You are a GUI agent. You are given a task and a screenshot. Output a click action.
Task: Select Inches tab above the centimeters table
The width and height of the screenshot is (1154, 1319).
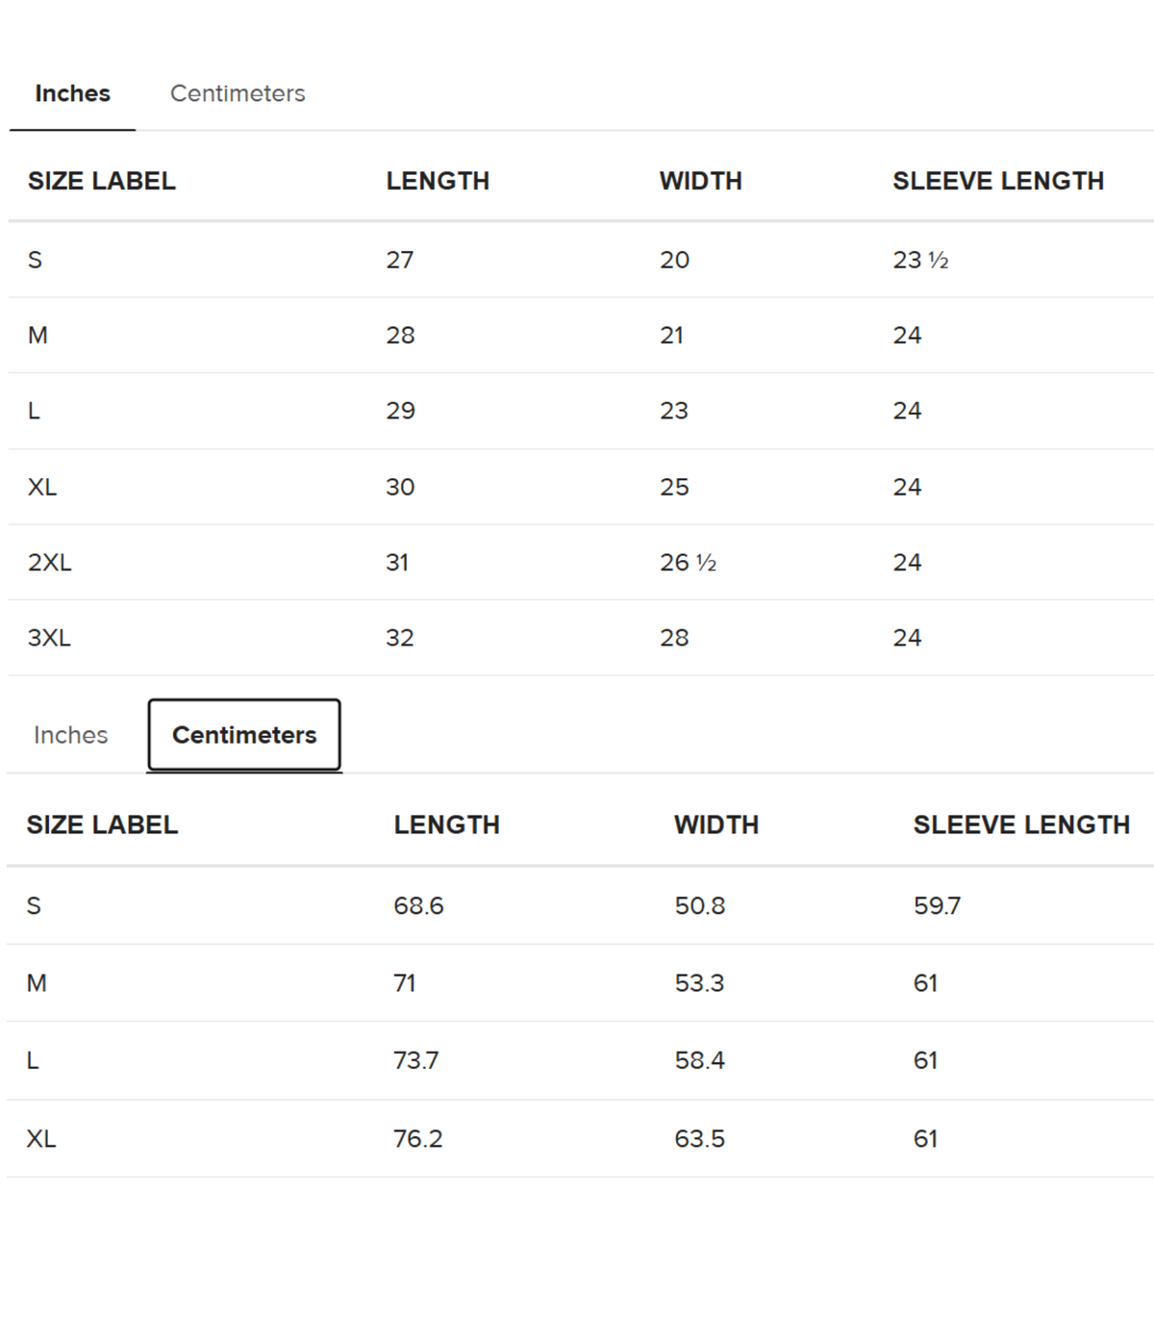(70, 735)
